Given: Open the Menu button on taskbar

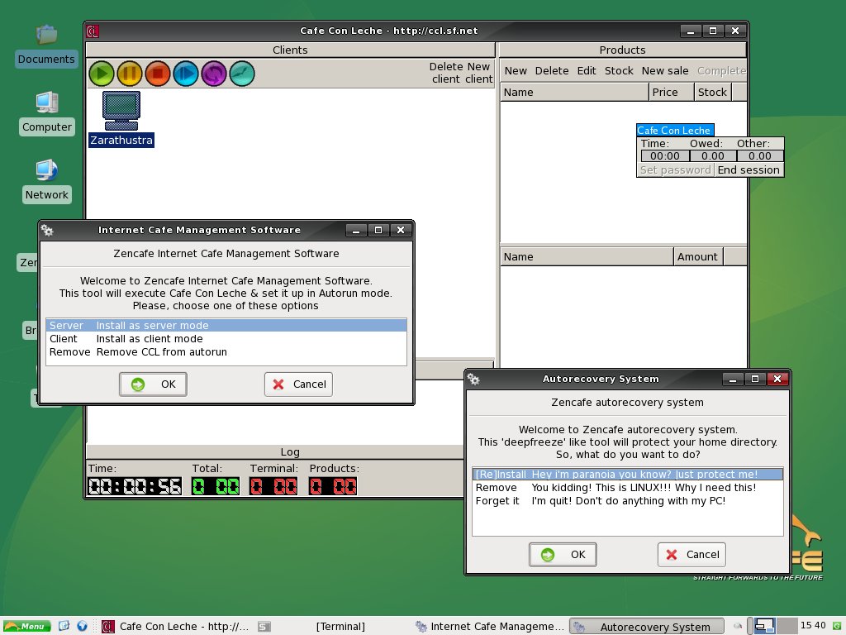Looking at the screenshot, I should pyautogui.click(x=26, y=627).
